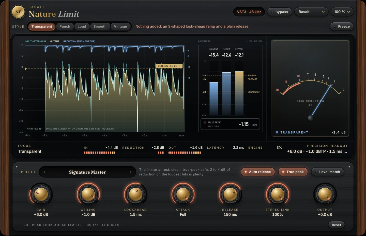Disable Auto release
This screenshot has height=236, width=366.
258,172
